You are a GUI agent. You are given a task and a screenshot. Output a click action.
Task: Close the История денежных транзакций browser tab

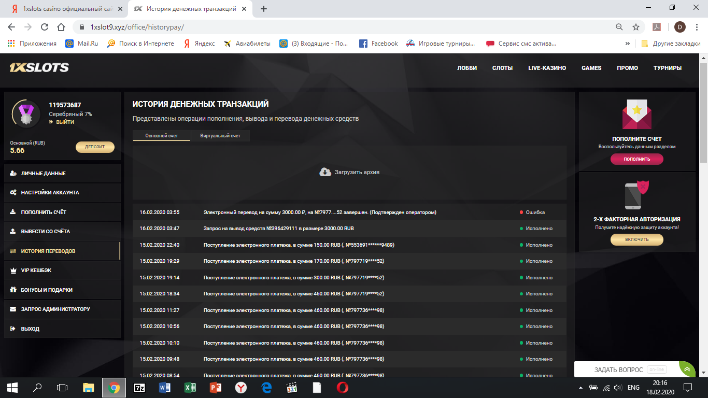click(245, 9)
